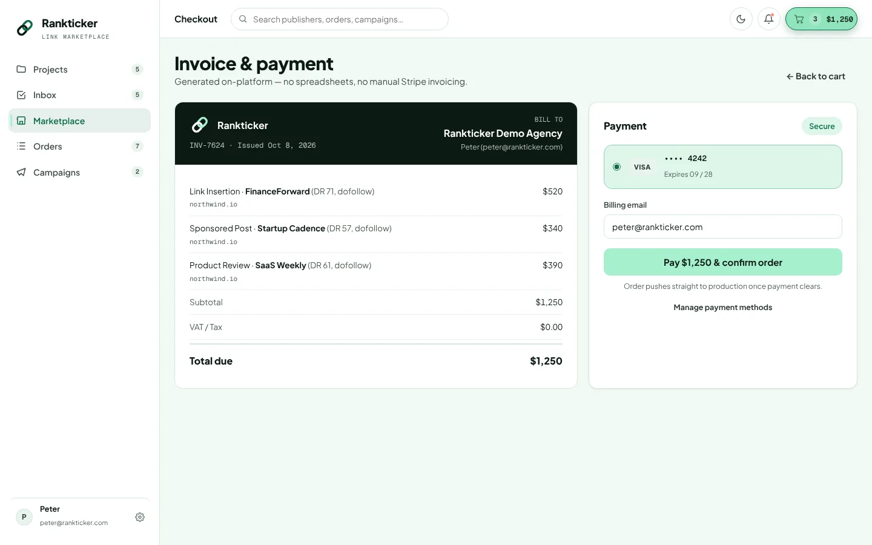Click the Back to cart link
The height and width of the screenshot is (545, 872).
[816, 76]
